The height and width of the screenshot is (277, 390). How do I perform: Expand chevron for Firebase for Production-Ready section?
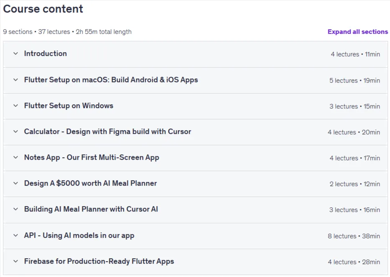[x=16, y=261]
